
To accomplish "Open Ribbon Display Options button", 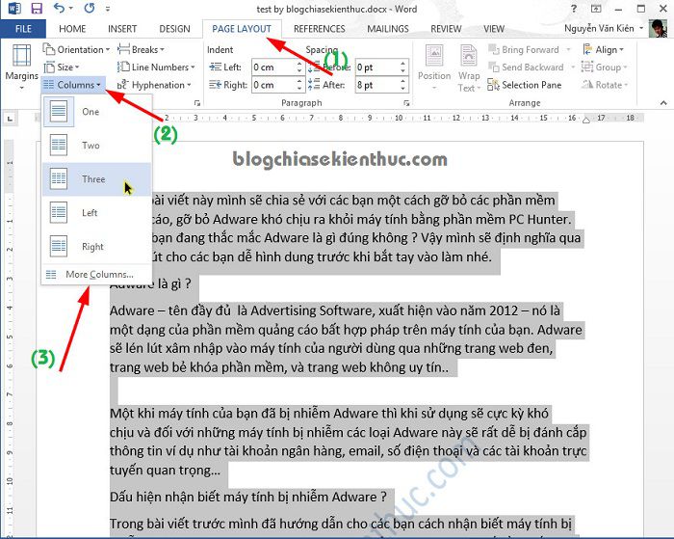I will pyautogui.click(x=596, y=9).
